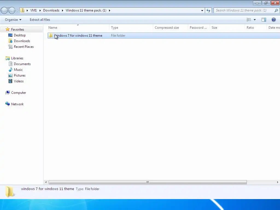
Task: Click the Pictures library icon
Action: 10,75
